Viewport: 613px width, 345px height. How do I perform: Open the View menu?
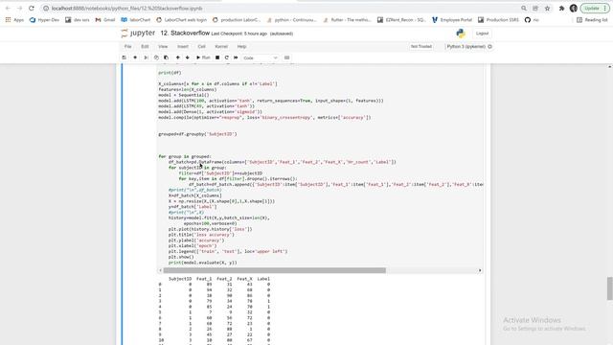(163, 47)
